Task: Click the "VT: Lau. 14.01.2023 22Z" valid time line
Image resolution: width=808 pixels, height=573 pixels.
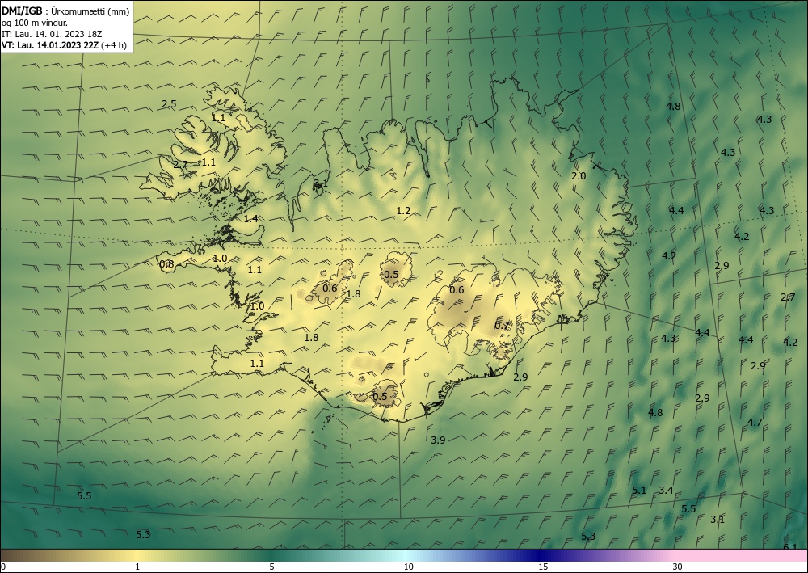Action: click(x=50, y=45)
